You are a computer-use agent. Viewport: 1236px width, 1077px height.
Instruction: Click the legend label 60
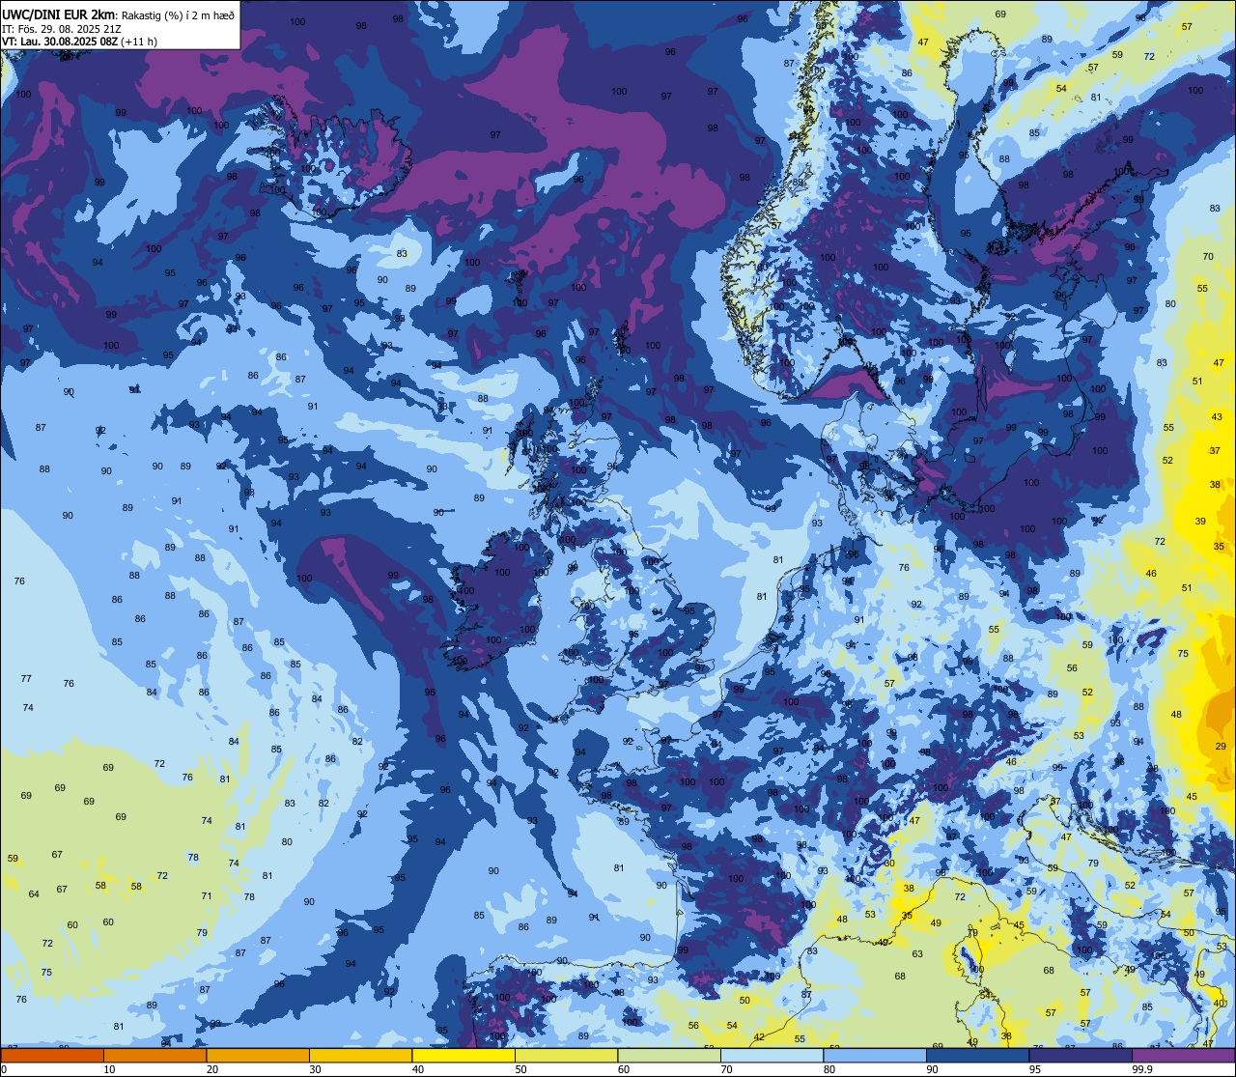pyautogui.click(x=624, y=1069)
